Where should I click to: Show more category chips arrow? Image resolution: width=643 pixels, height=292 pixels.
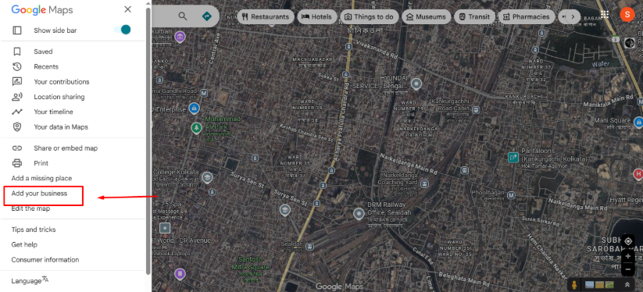573,17
